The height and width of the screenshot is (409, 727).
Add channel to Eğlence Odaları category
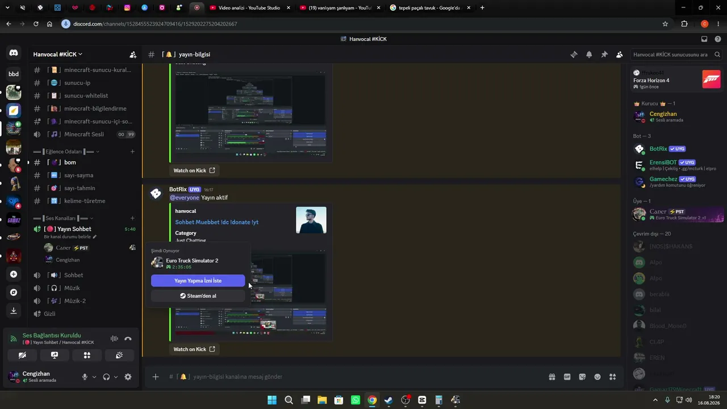pyautogui.click(x=132, y=152)
